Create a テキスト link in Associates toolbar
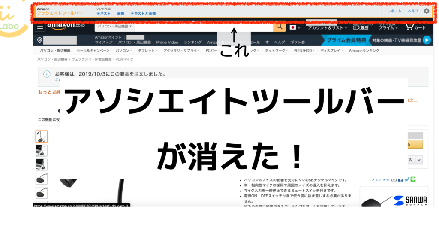This screenshot has width=439, height=237. [104, 13]
